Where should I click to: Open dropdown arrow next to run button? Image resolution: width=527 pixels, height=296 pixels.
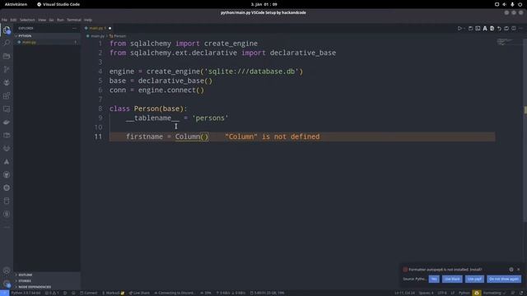click(x=464, y=29)
